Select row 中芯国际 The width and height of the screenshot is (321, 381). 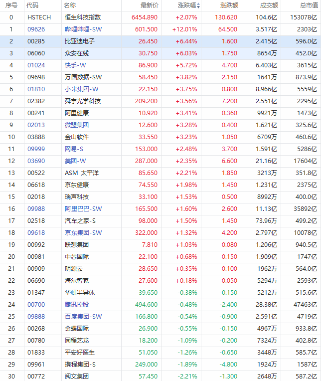point(160,257)
